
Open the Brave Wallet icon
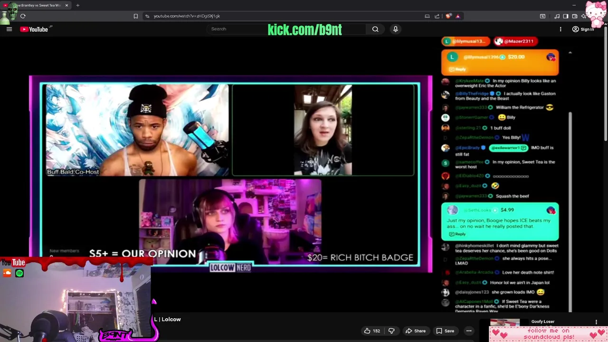[x=575, y=16]
